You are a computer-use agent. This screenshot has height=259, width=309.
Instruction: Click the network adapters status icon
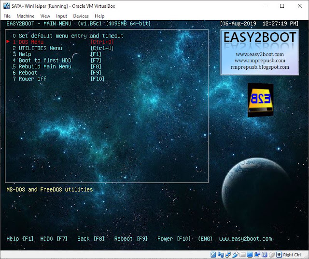(228, 255)
